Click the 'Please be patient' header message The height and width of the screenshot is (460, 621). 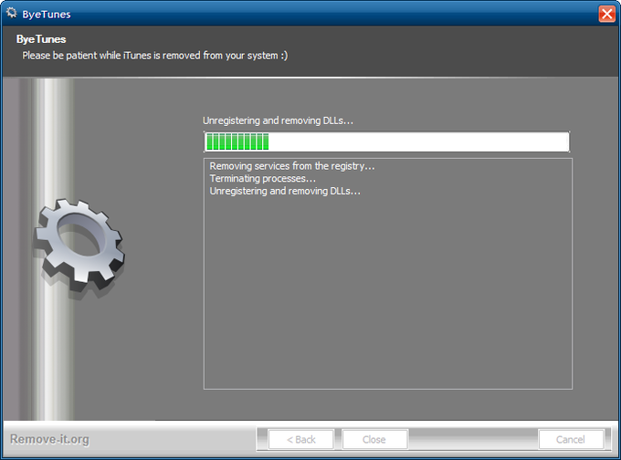155,56
